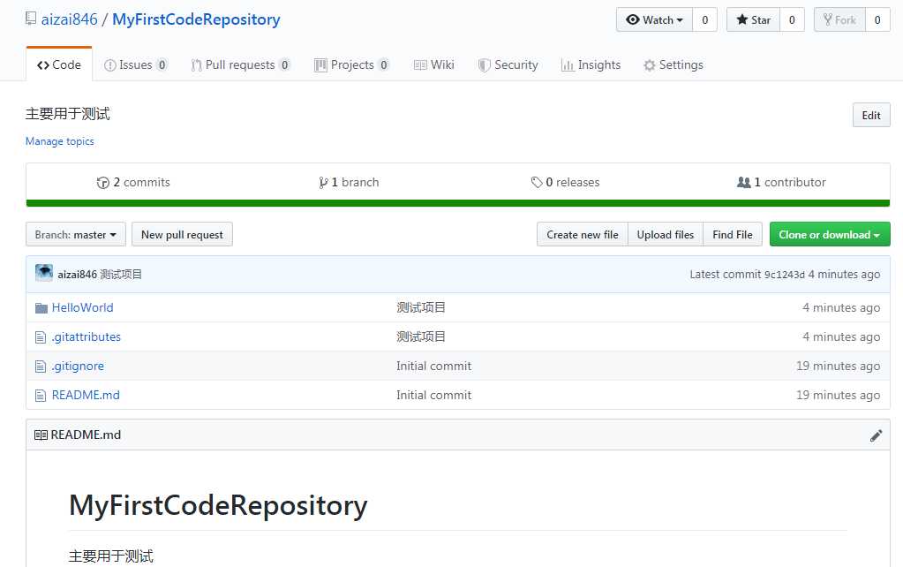Click Create new file
903x567 pixels.
coord(583,235)
